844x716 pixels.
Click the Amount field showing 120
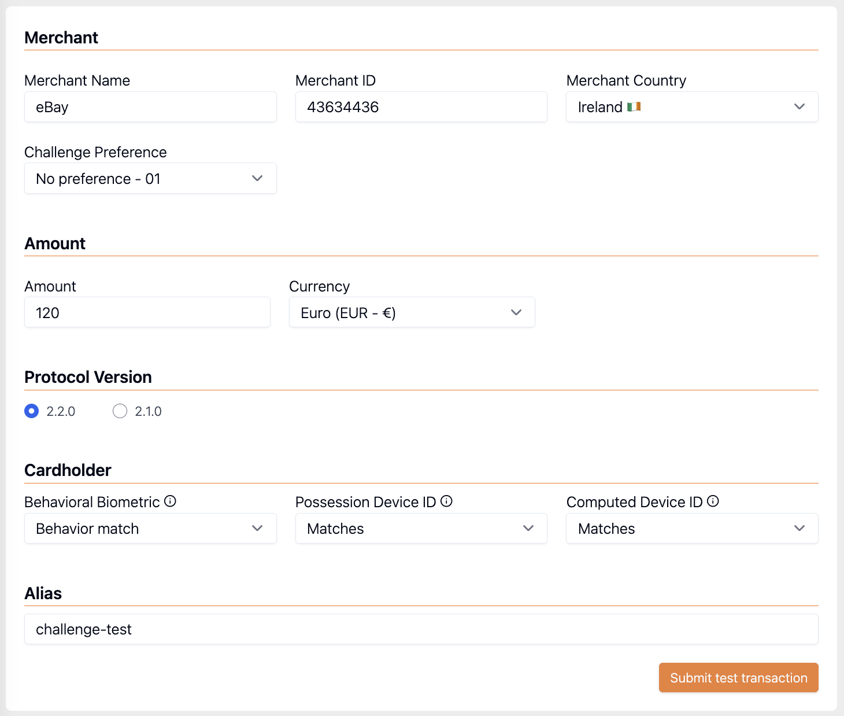click(x=147, y=312)
